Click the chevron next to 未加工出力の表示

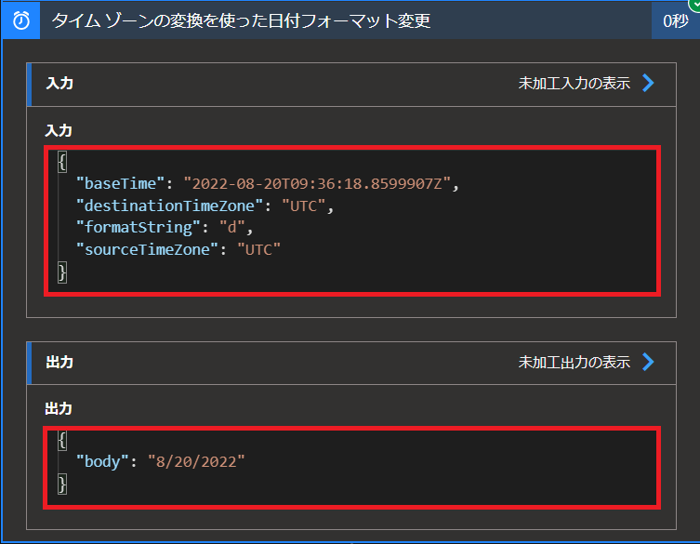coord(648,363)
